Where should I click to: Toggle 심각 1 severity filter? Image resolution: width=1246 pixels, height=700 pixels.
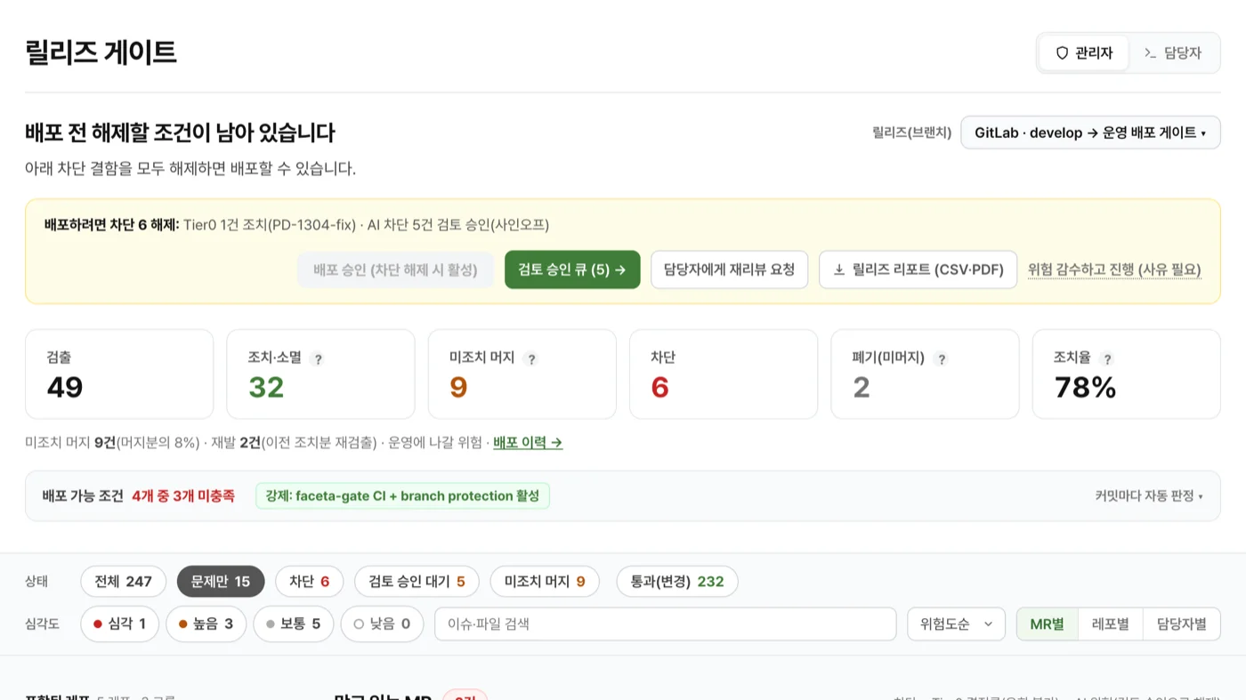pyautogui.click(x=119, y=624)
